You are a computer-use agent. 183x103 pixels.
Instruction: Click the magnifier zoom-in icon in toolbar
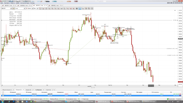click(x=52, y=8)
